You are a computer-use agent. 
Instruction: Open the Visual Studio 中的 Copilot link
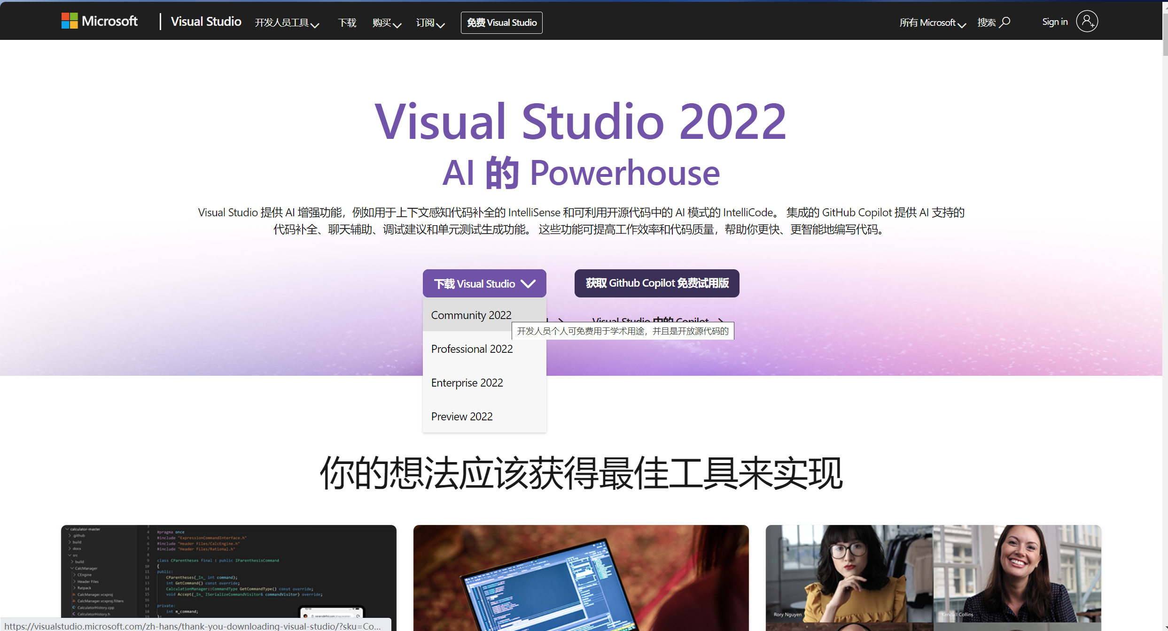point(657,320)
